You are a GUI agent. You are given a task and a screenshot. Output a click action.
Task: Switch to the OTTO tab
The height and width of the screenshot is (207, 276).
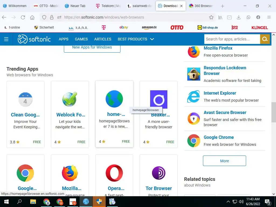coord(46,6)
